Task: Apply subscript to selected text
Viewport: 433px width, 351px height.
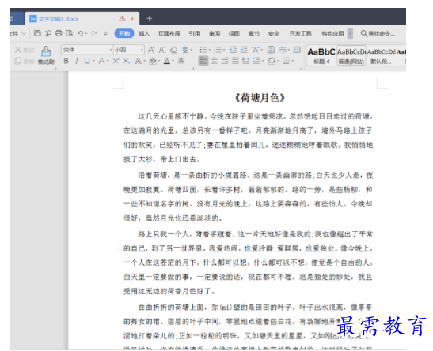Action: pos(127,61)
